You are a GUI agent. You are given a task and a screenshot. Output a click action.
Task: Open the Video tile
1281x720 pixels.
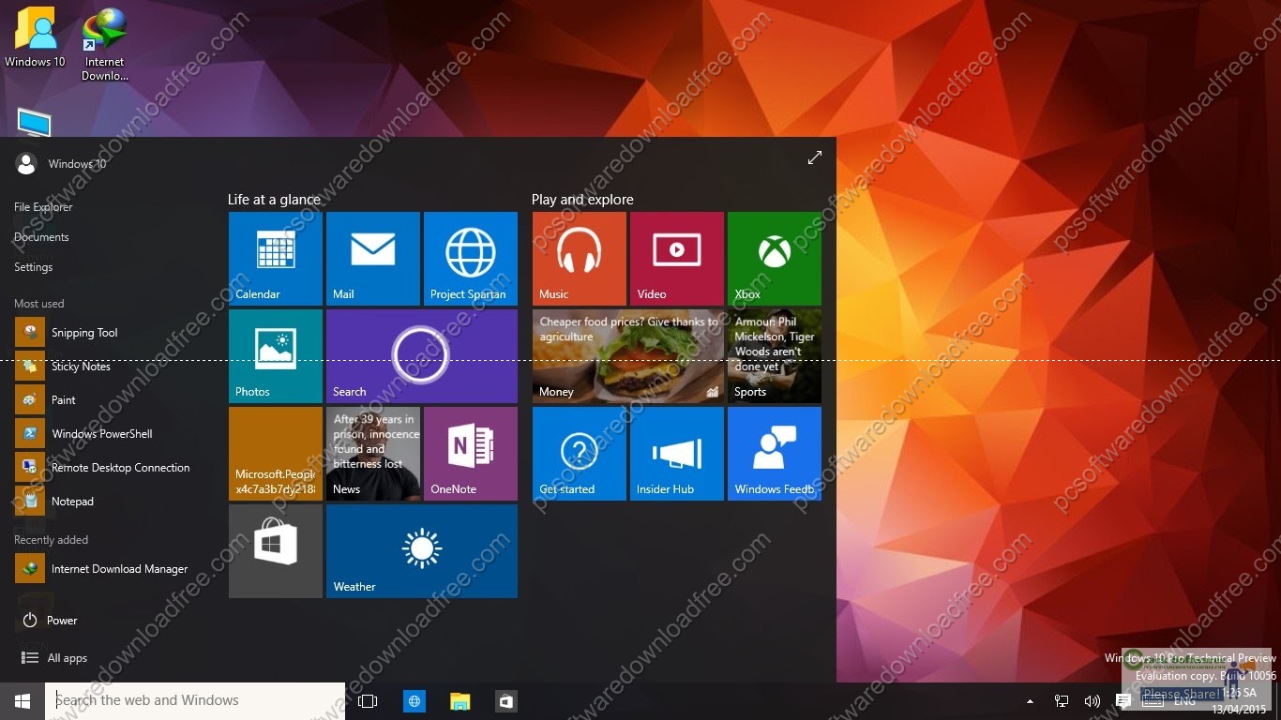pos(677,259)
